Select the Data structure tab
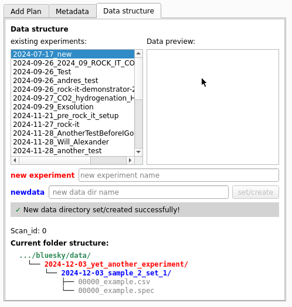This screenshot has height=307, width=292. [x=128, y=11]
